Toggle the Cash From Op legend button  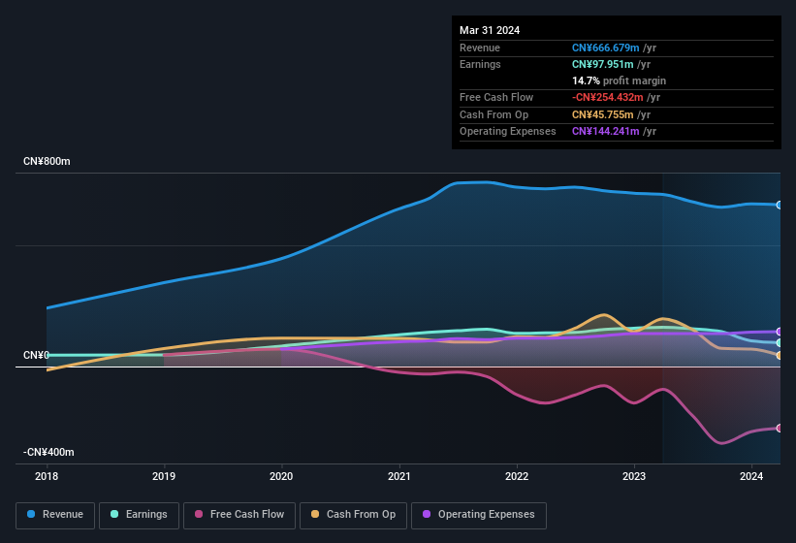pyautogui.click(x=353, y=515)
